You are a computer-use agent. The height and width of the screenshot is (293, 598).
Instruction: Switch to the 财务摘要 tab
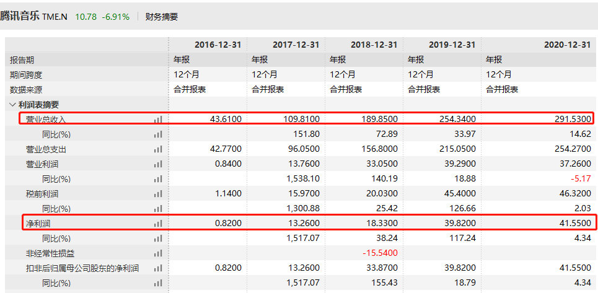point(161,17)
